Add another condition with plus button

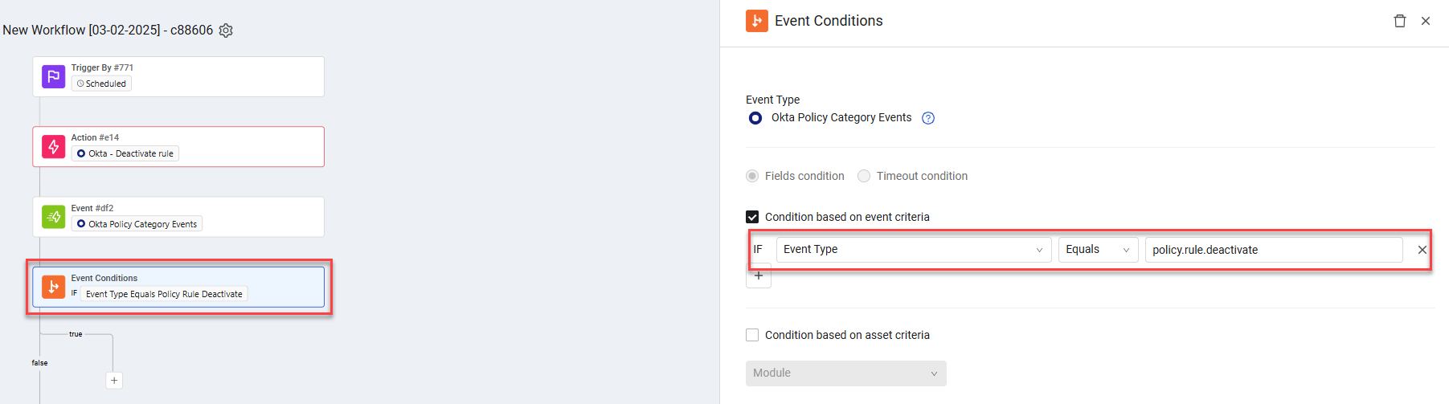pyautogui.click(x=759, y=276)
